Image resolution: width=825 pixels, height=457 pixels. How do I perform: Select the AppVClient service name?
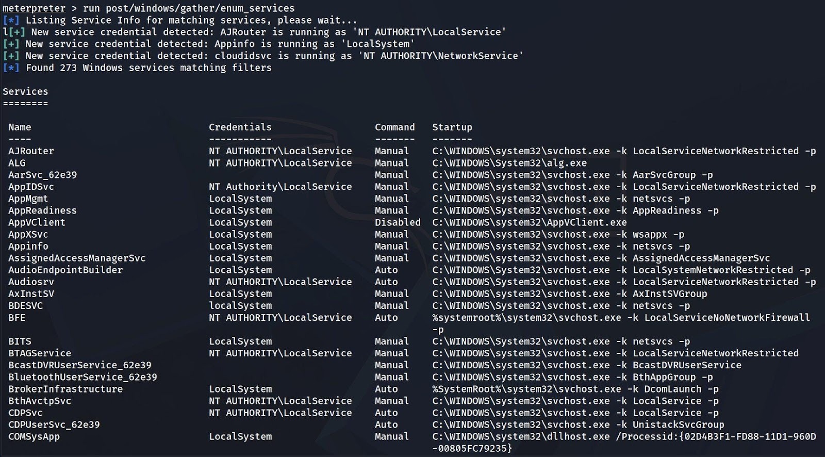(x=37, y=222)
